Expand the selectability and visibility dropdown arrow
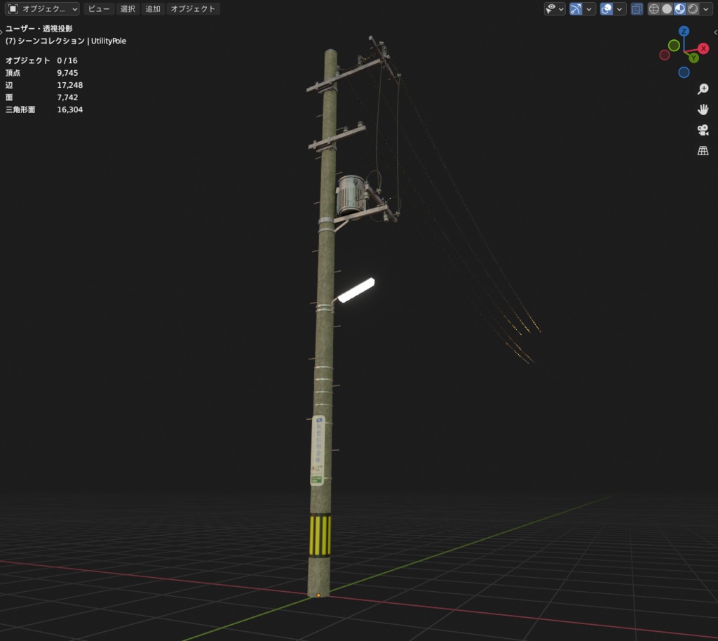The height and width of the screenshot is (641, 718). (561, 8)
